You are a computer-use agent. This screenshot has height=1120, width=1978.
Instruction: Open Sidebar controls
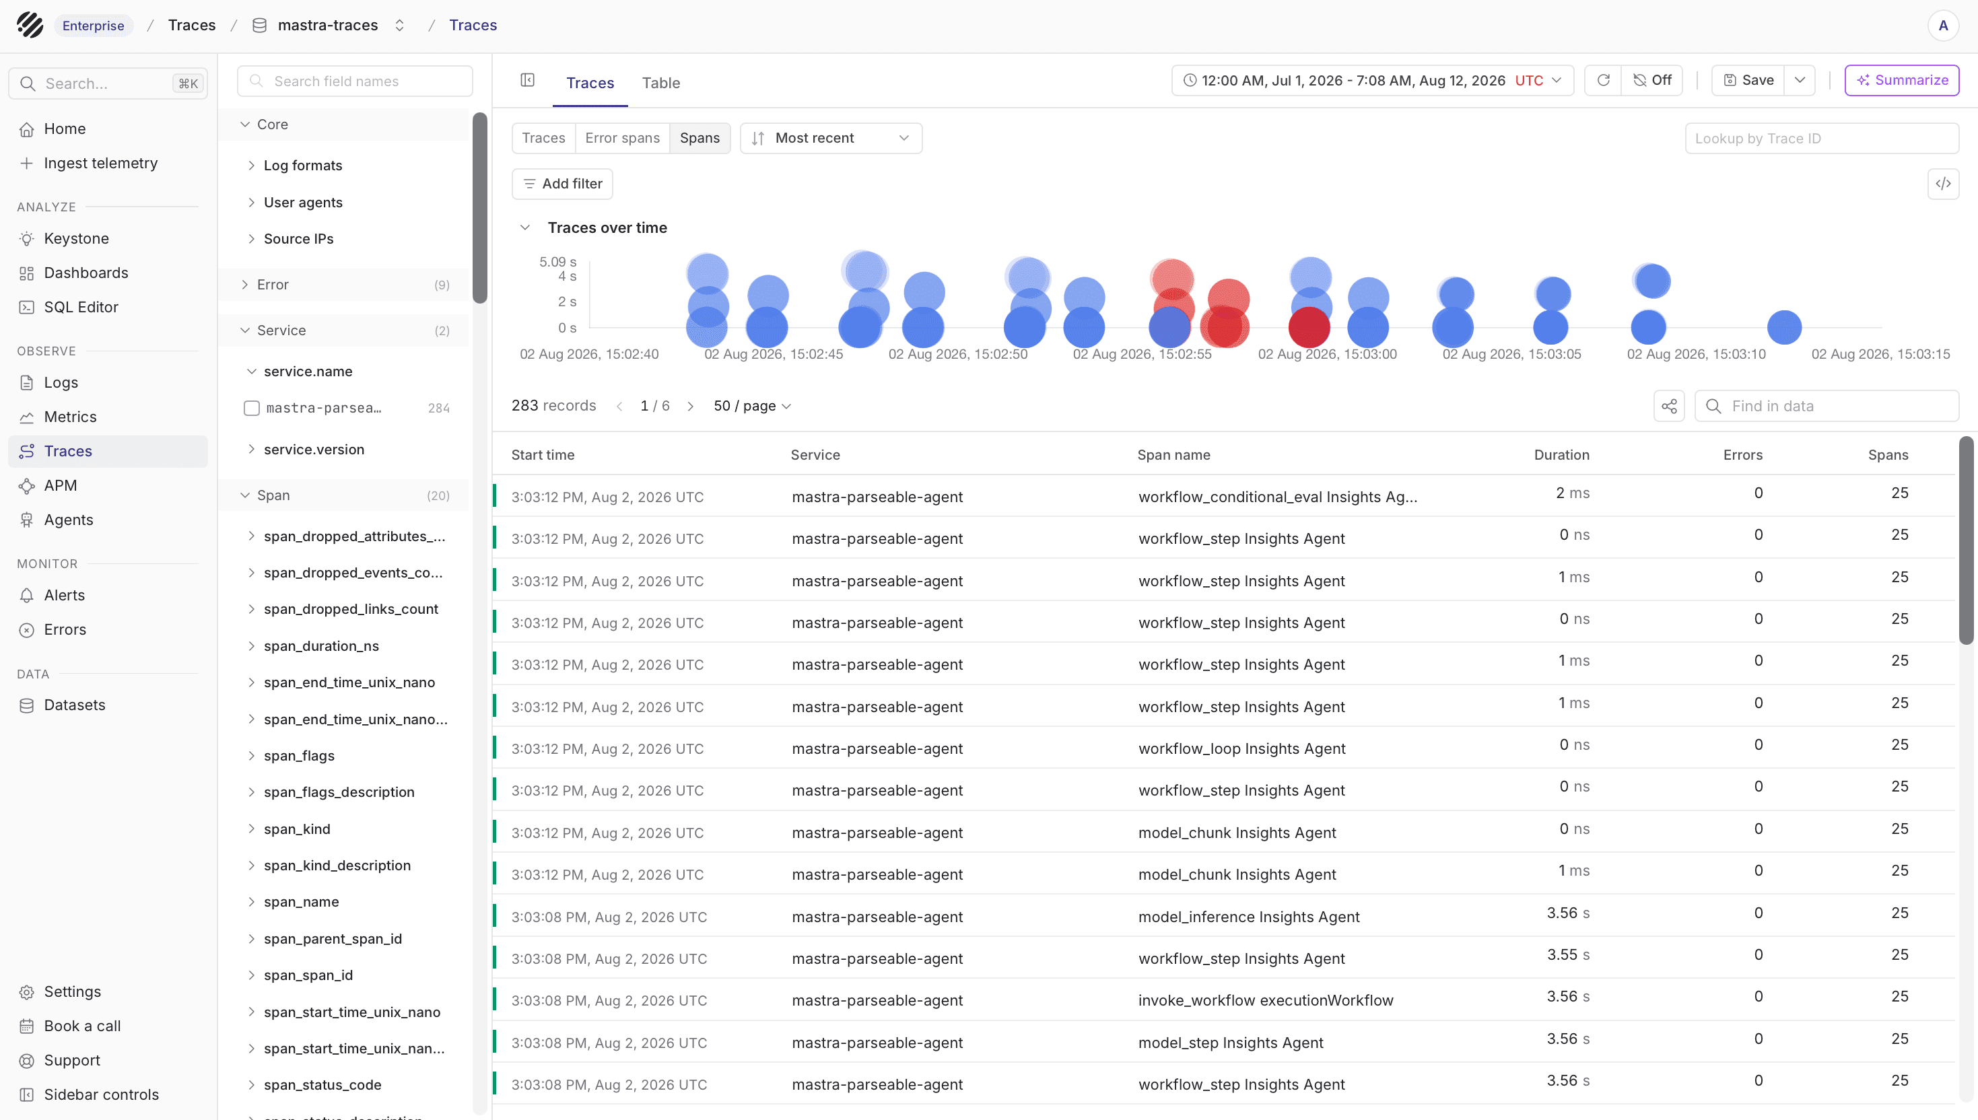(108, 1094)
